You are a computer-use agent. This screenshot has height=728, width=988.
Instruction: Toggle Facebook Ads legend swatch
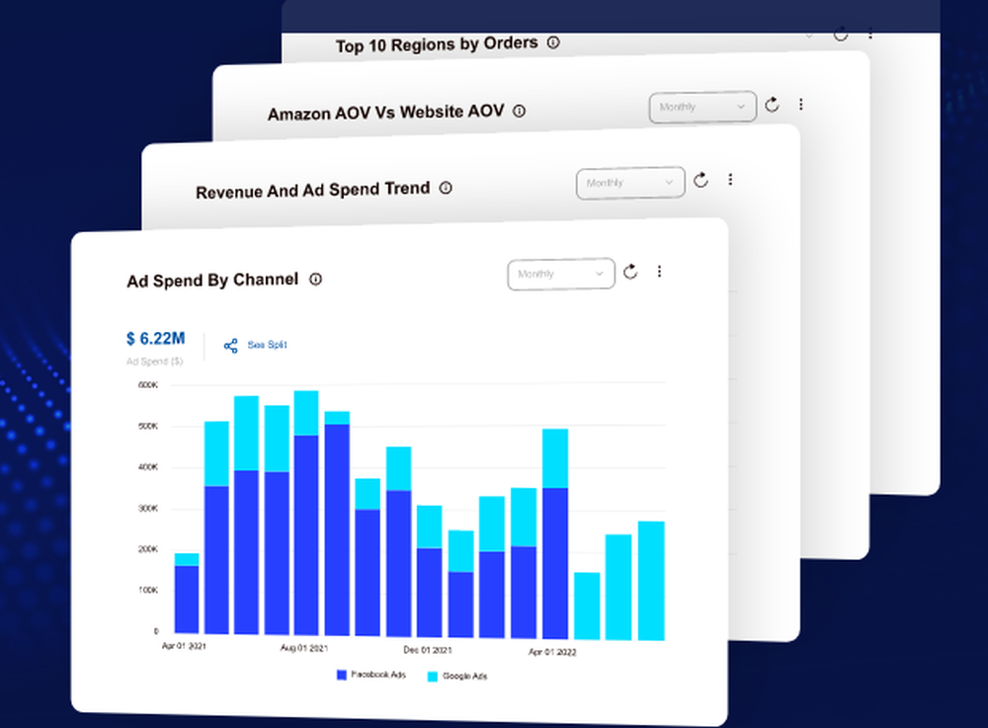point(342,675)
